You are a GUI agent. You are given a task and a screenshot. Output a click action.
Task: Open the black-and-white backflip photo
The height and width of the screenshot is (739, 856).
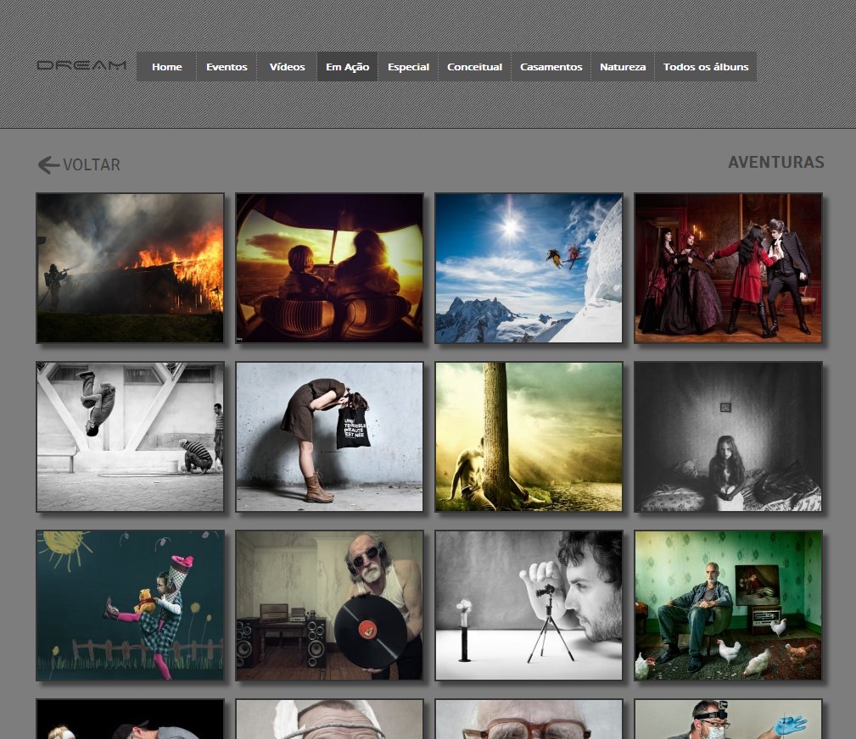coord(130,436)
